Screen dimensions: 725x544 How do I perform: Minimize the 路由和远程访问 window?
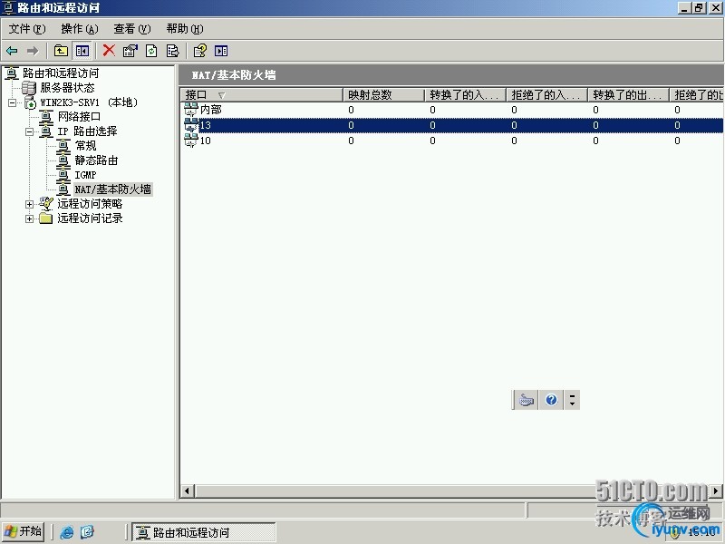tap(684, 8)
